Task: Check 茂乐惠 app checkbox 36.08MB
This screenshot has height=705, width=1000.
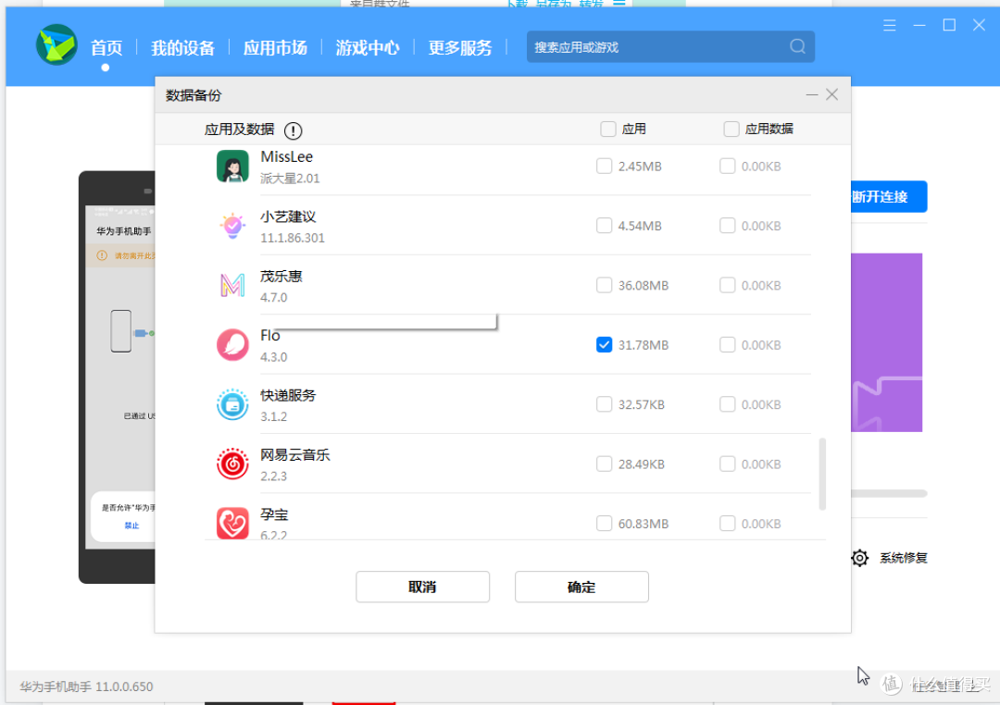Action: coord(604,285)
